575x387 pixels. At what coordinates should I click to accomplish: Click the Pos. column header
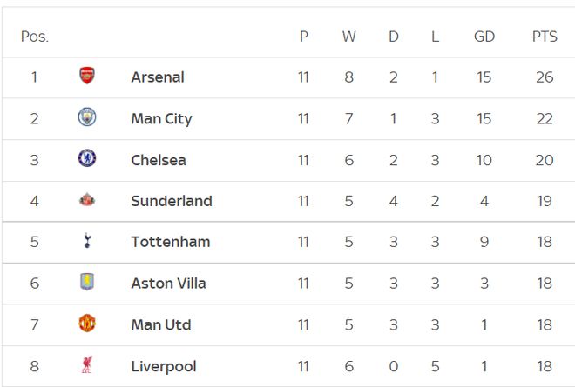pos(35,37)
